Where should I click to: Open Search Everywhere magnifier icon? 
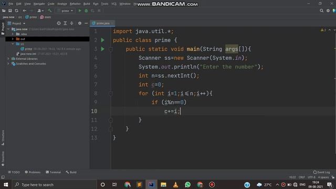coord(321,10)
